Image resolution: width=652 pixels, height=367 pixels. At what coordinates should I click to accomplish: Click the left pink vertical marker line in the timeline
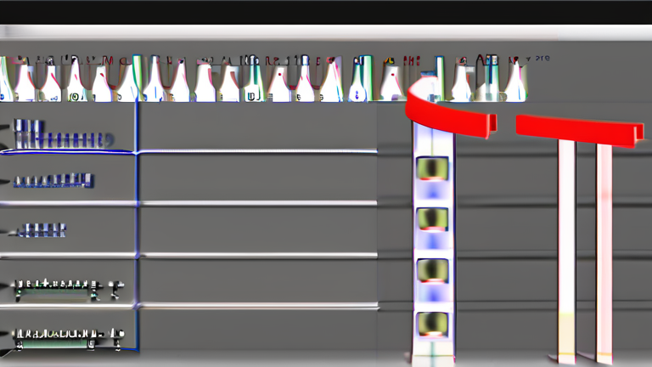click(x=567, y=250)
